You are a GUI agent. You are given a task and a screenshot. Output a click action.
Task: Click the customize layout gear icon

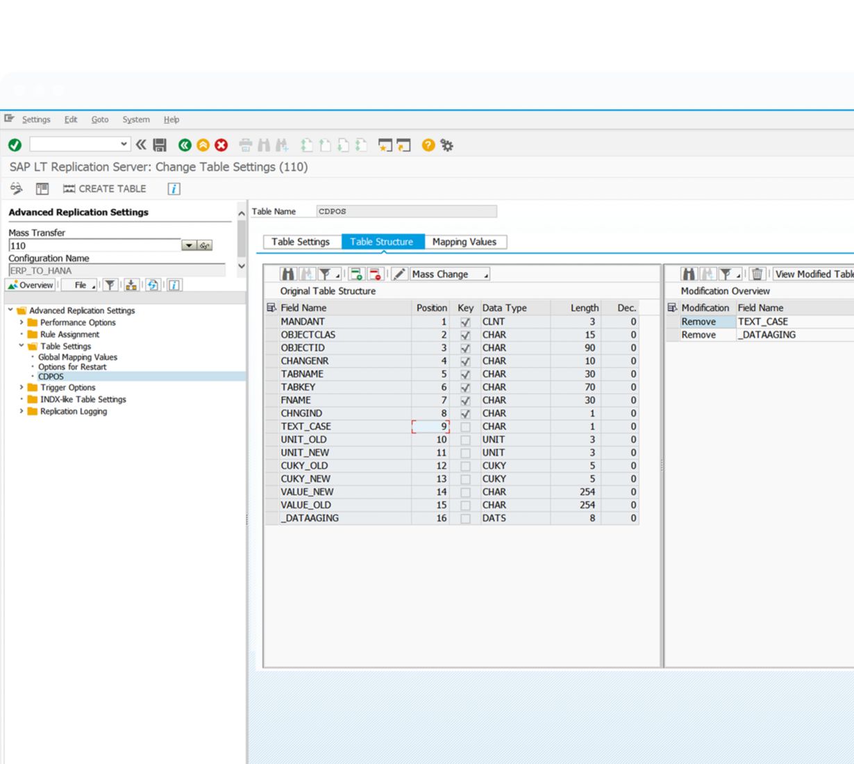pos(447,145)
